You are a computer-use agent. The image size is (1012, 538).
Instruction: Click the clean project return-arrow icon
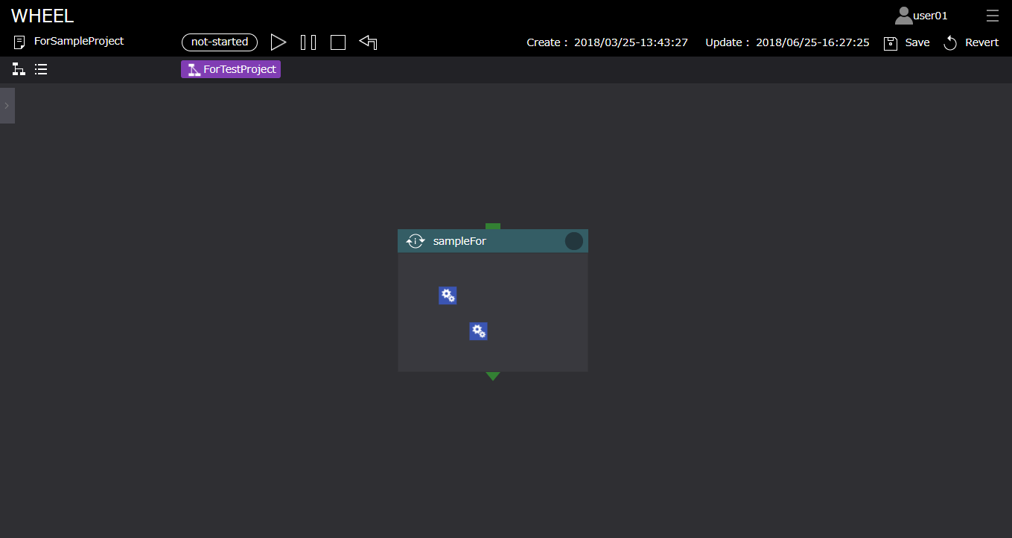368,42
